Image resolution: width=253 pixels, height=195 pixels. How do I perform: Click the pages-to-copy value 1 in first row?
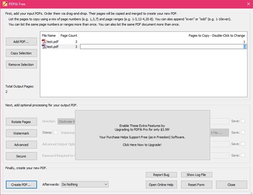click(244, 42)
